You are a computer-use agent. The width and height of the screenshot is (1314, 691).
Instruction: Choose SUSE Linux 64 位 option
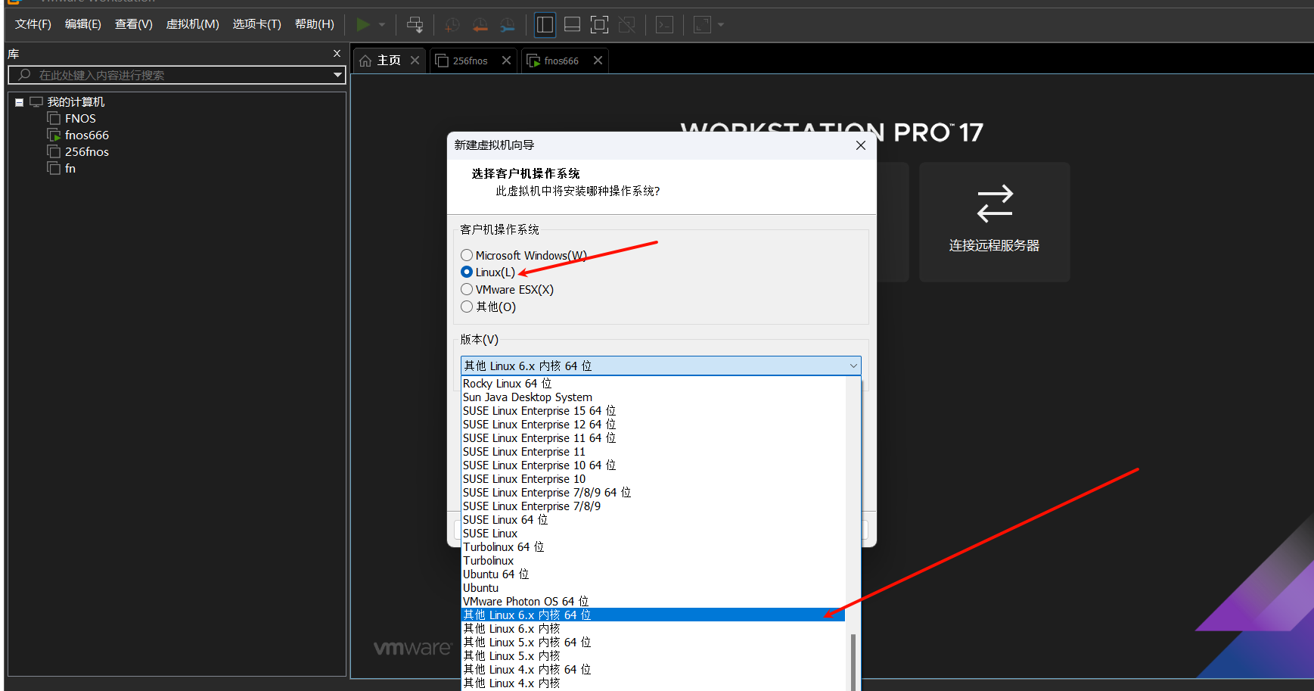coord(653,520)
